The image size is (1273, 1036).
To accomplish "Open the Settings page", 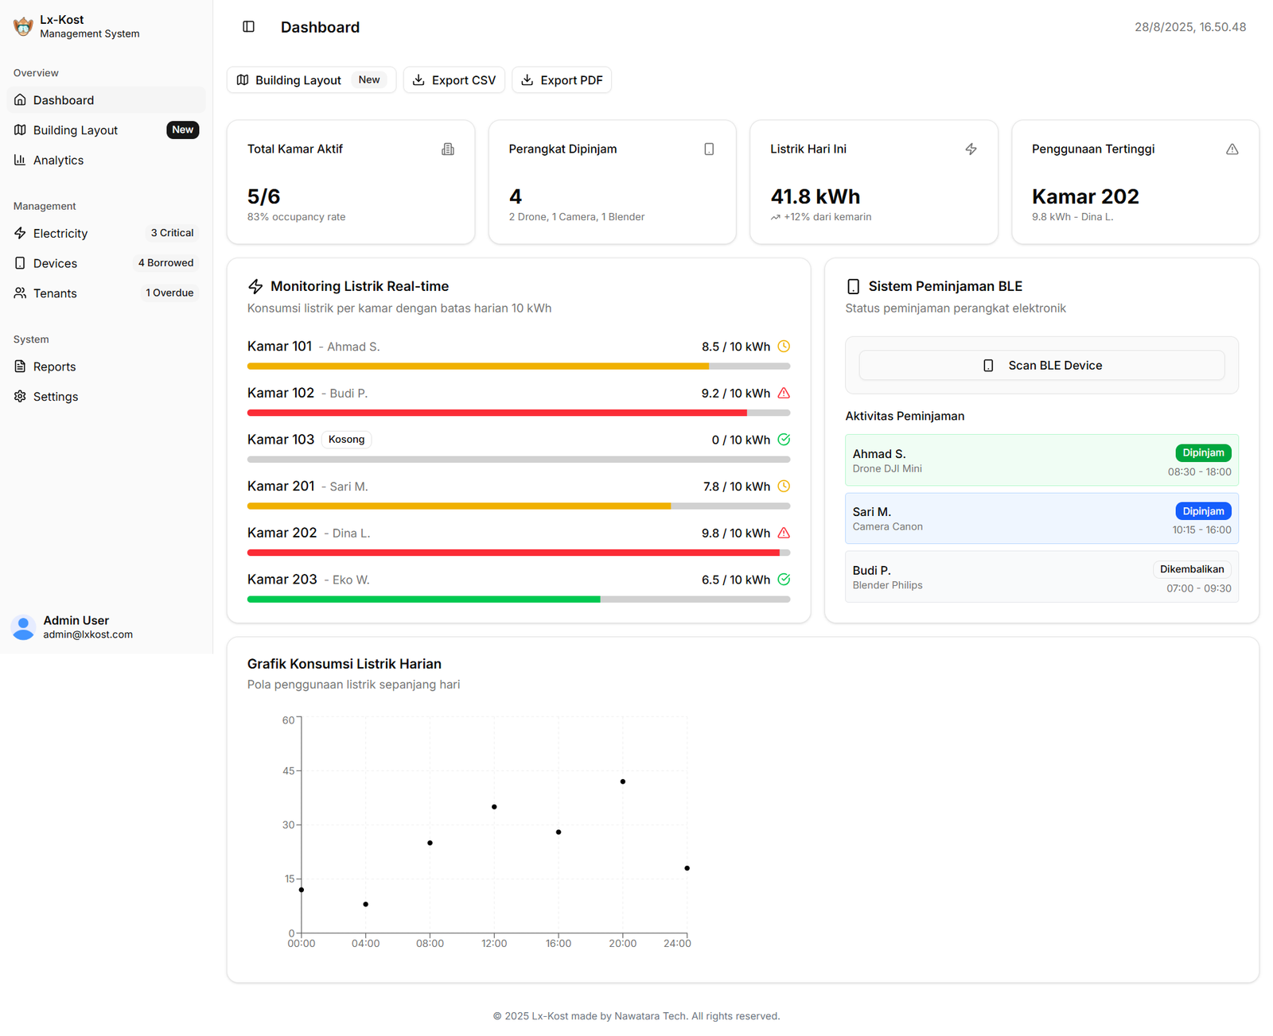I will pyautogui.click(x=56, y=397).
